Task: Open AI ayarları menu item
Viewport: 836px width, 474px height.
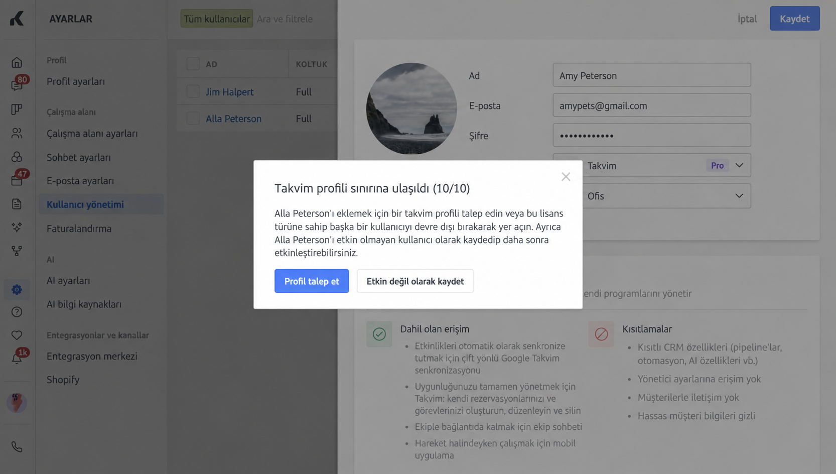Action: pos(68,281)
